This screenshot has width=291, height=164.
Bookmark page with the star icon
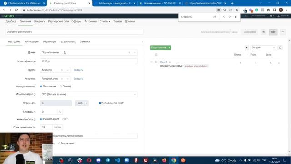[237, 10]
